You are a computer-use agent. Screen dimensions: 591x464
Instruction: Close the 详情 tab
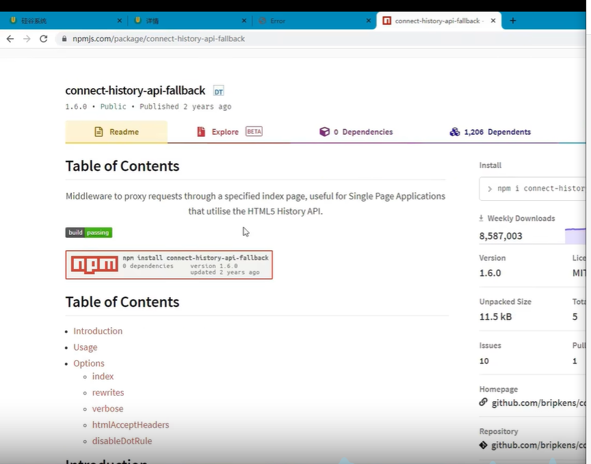[x=244, y=21]
